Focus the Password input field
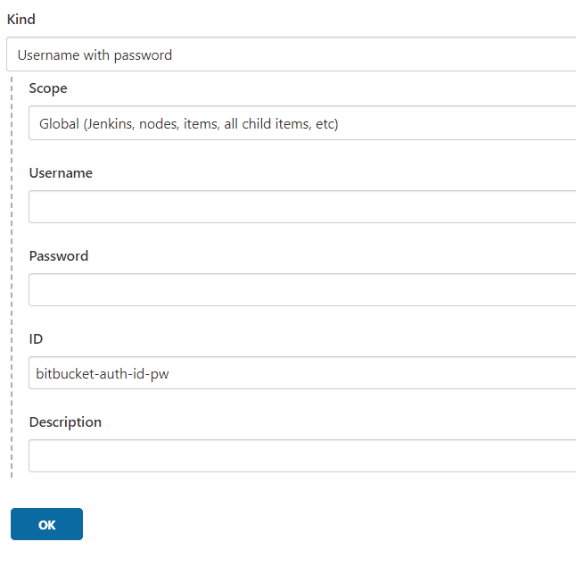Image resolution: width=576 pixels, height=575 pixels. click(301, 289)
